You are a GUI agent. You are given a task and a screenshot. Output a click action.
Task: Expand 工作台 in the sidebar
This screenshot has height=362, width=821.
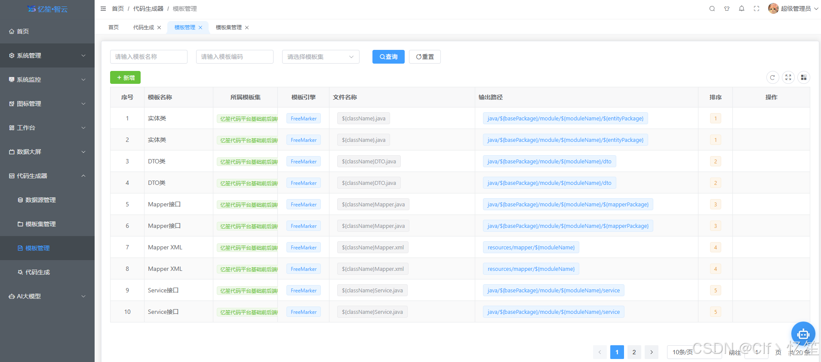(47, 128)
